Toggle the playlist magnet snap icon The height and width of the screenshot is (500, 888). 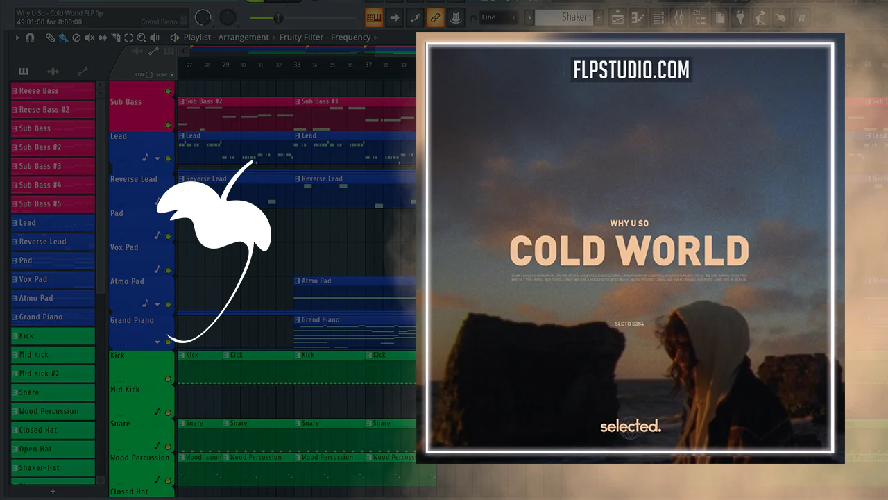pos(30,37)
